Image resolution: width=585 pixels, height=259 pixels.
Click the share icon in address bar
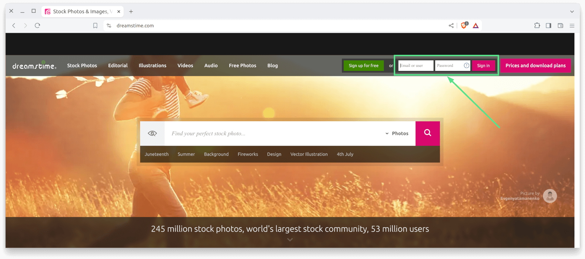[x=451, y=26]
